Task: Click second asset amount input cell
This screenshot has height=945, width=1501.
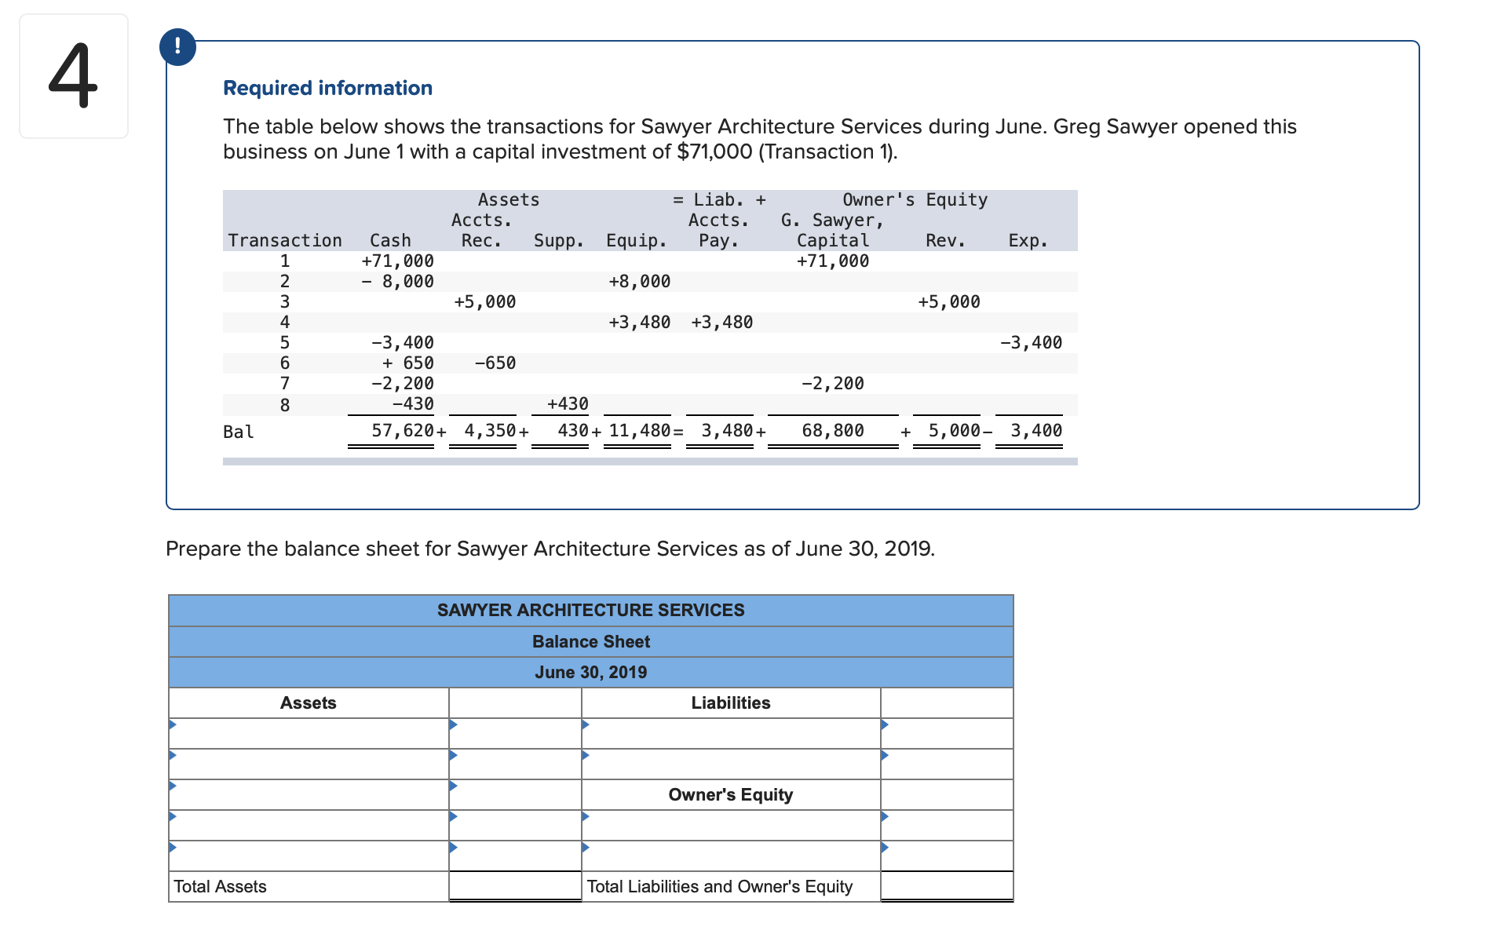Action: tap(515, 764)
